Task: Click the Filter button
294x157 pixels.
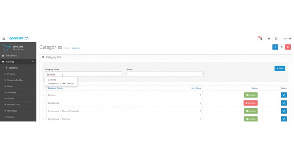Action: pos(280,68)
